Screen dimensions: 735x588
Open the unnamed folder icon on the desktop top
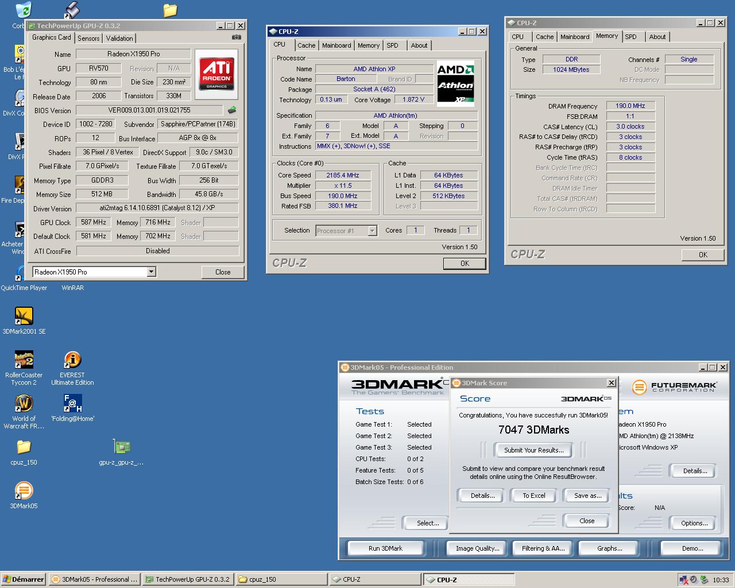tap(170, 10)
